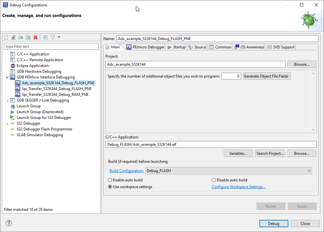
Task: Switch to the PEmicro Debugger tab
Action: pyautogui.click(x=145, y=47)
